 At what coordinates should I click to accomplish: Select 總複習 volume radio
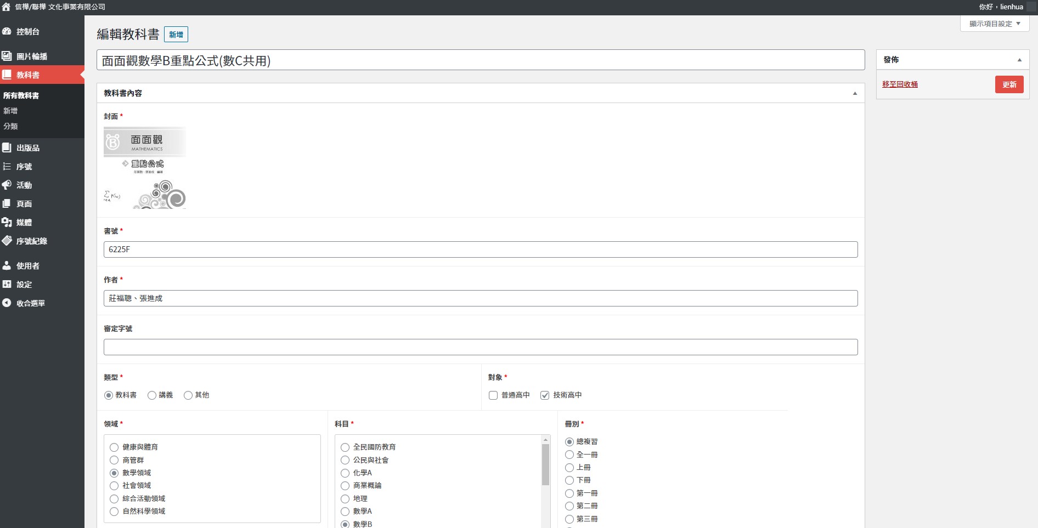pos(569,442)
